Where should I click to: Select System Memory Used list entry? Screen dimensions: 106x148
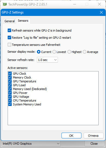pyautogui.click(x=27, y=104)
